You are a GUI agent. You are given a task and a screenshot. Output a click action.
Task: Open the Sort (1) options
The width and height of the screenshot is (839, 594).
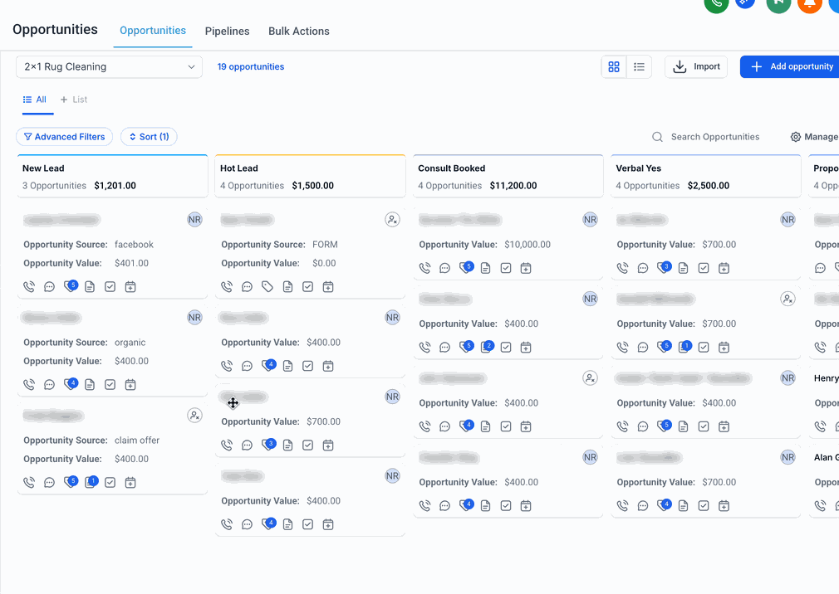[149, 137]
